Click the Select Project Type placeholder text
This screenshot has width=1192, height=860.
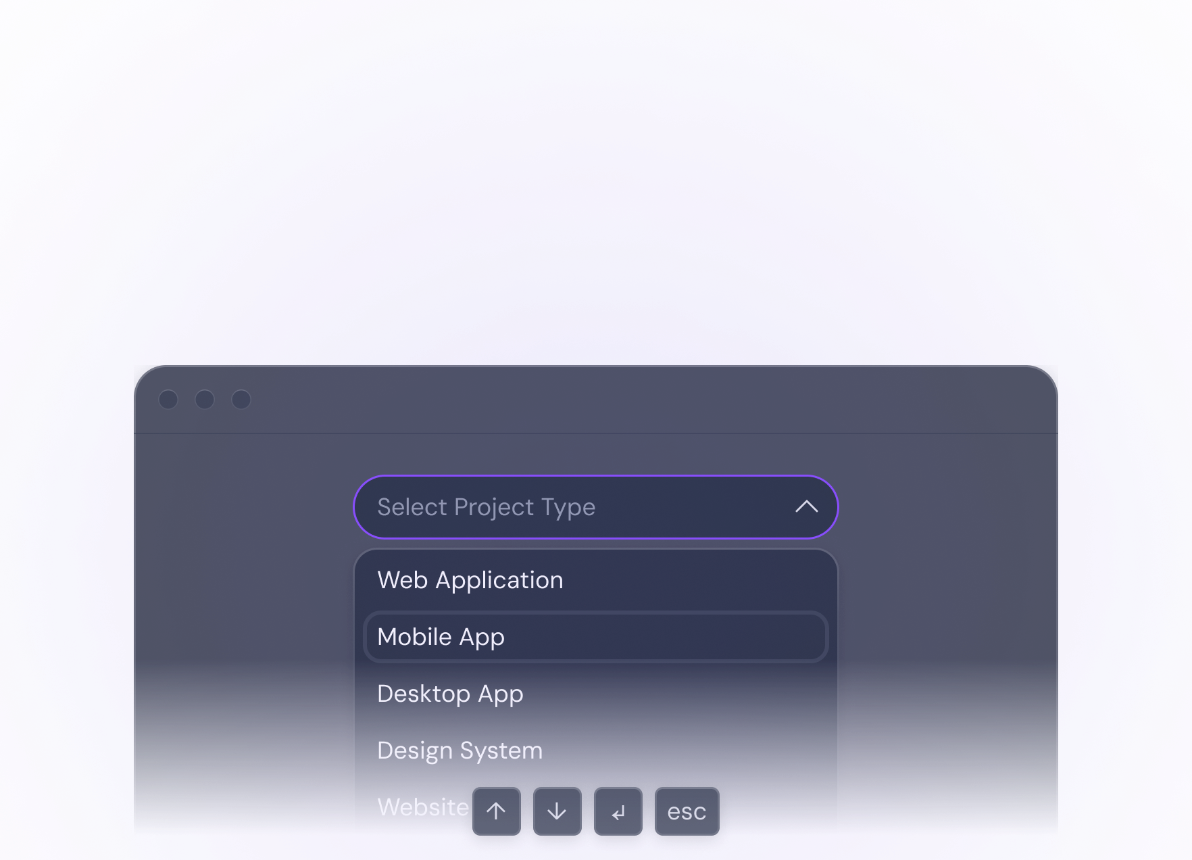487,507
